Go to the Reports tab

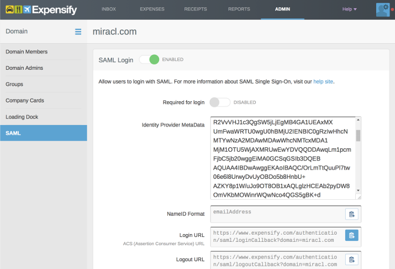coord(239,9)
